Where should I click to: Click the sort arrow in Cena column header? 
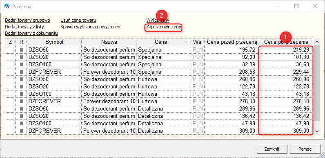[x=187, y=42]
